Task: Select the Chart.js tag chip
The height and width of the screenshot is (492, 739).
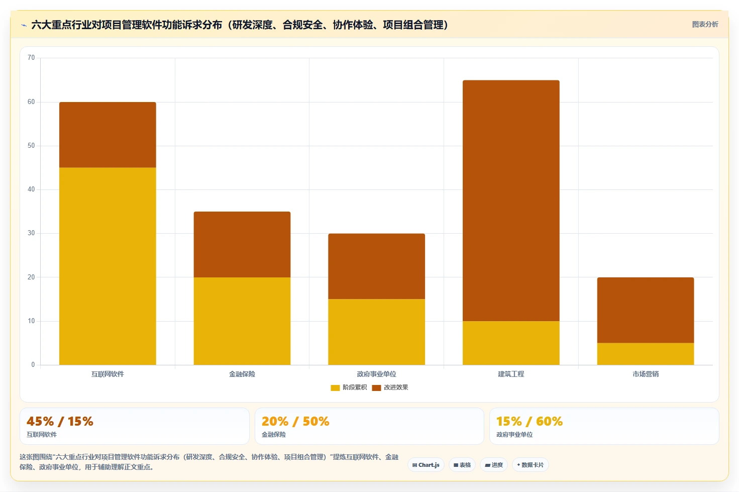Action: pos(426,465)
